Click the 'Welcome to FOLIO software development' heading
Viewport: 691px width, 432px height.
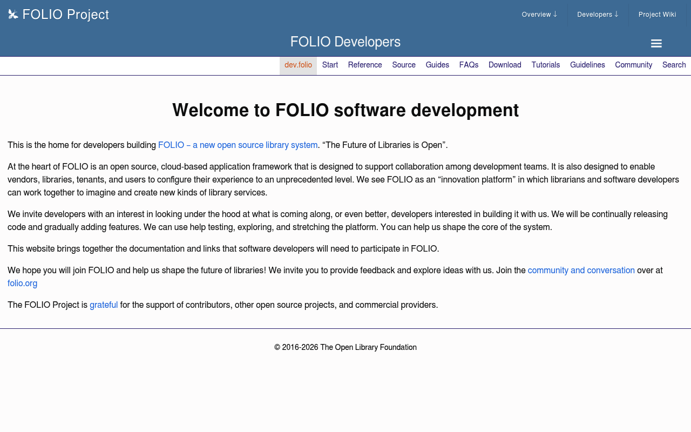click(x=345, y=110)
